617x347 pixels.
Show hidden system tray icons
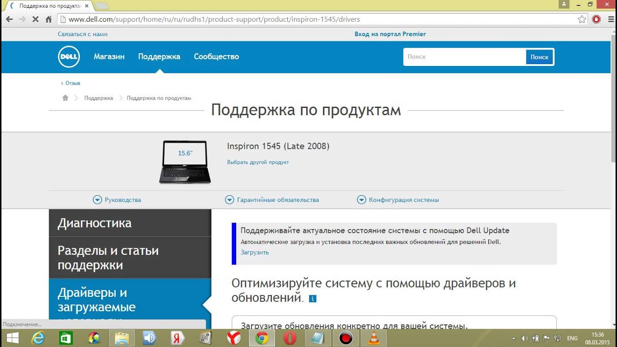[x=513, y=338]
